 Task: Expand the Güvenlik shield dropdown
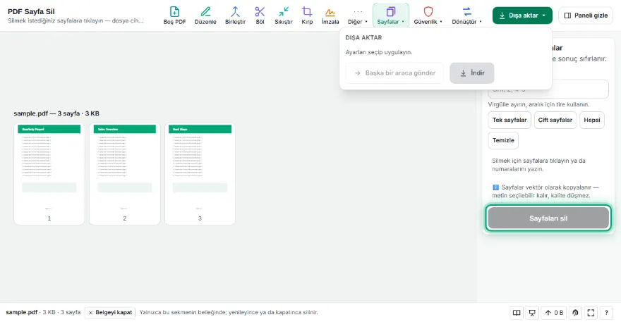coord(428,16)
